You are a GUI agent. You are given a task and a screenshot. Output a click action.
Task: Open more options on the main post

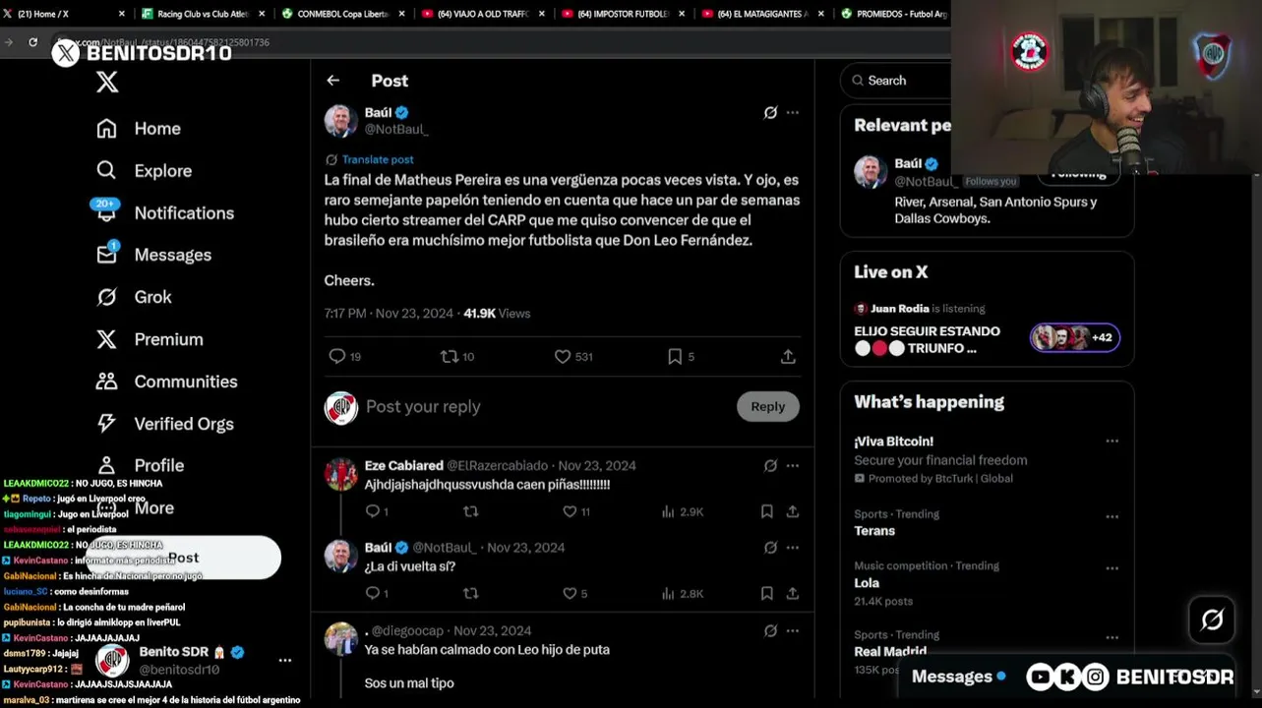point(793,113)
